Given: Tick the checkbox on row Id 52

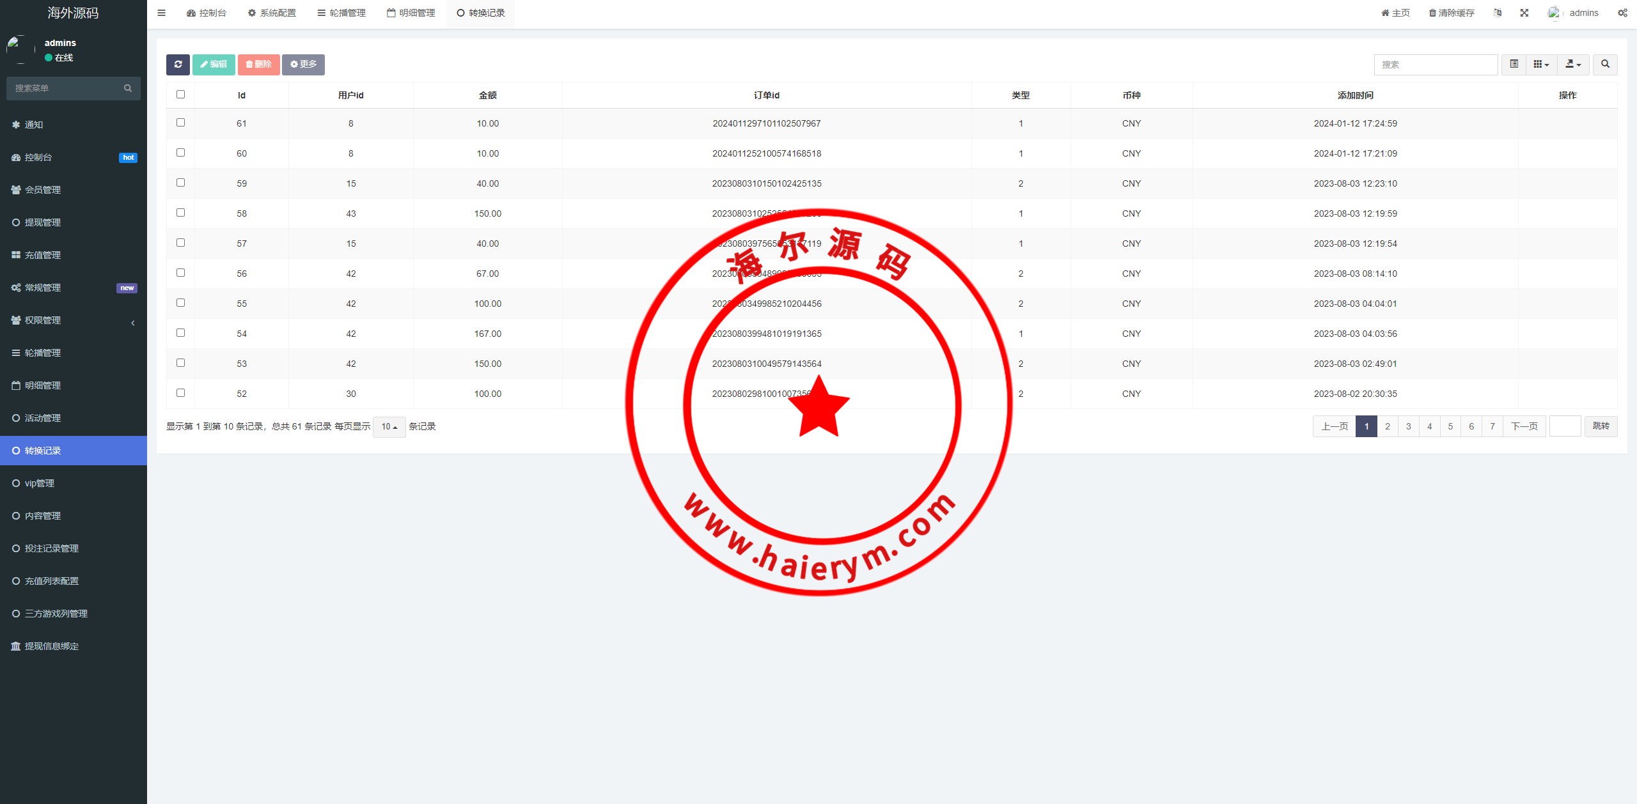Looking at the screenshot, I should coord(180,392).
